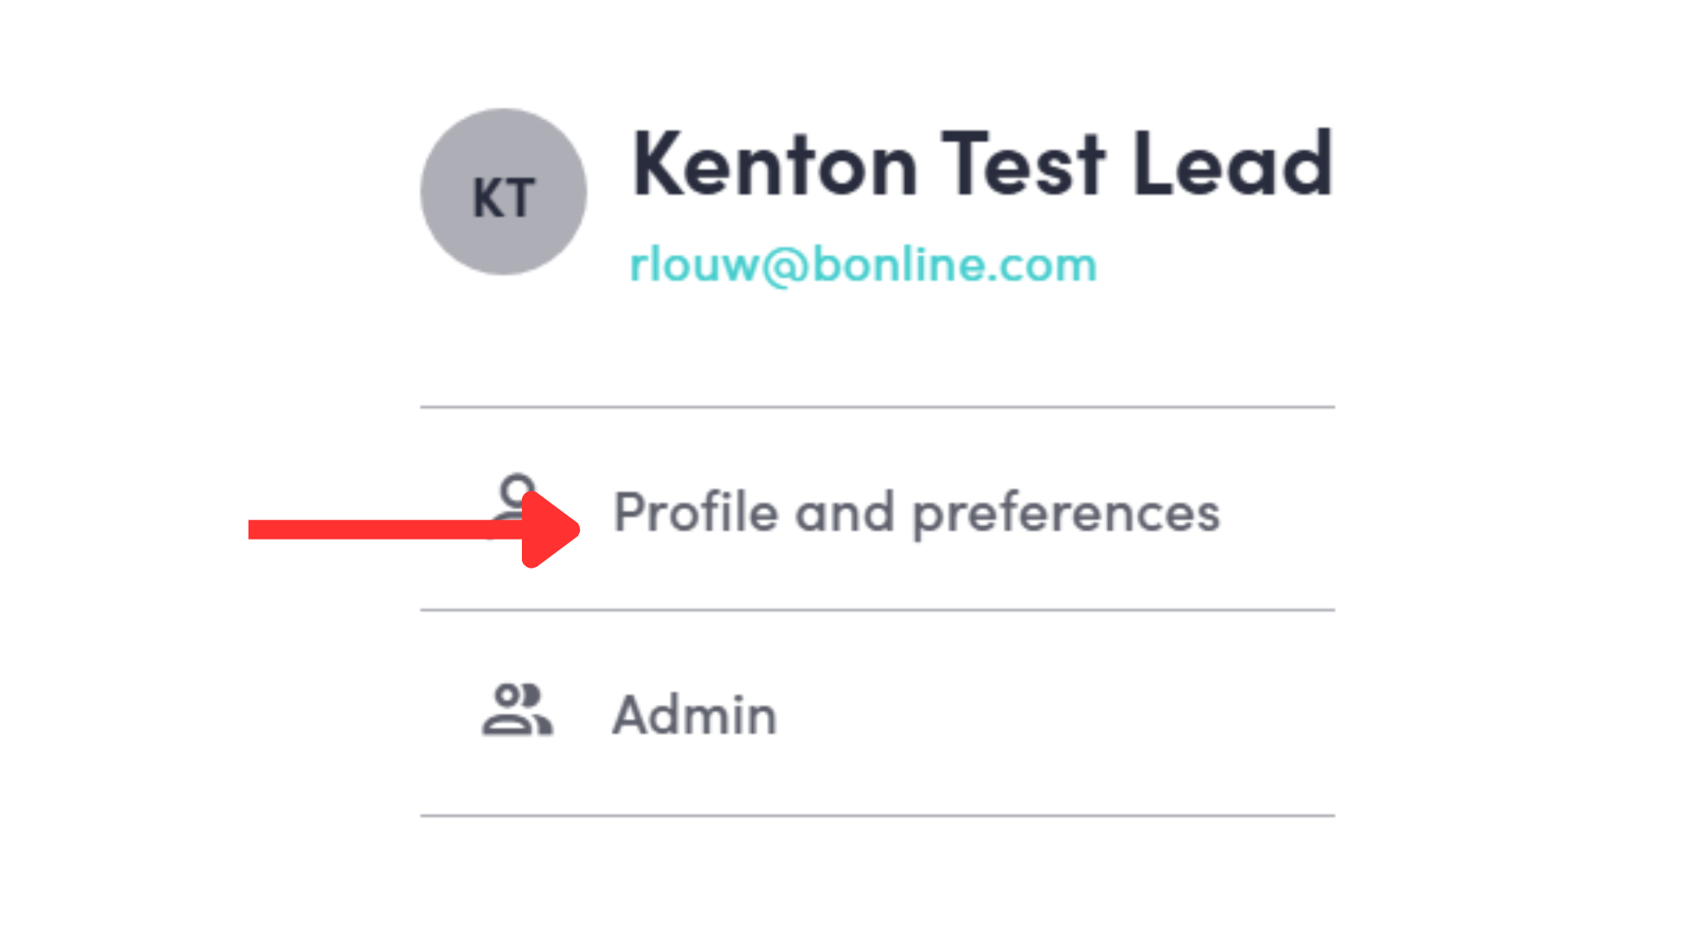Click the Admin people group icon
This screenshot has width=1687, height=949.
click(517, 710)
